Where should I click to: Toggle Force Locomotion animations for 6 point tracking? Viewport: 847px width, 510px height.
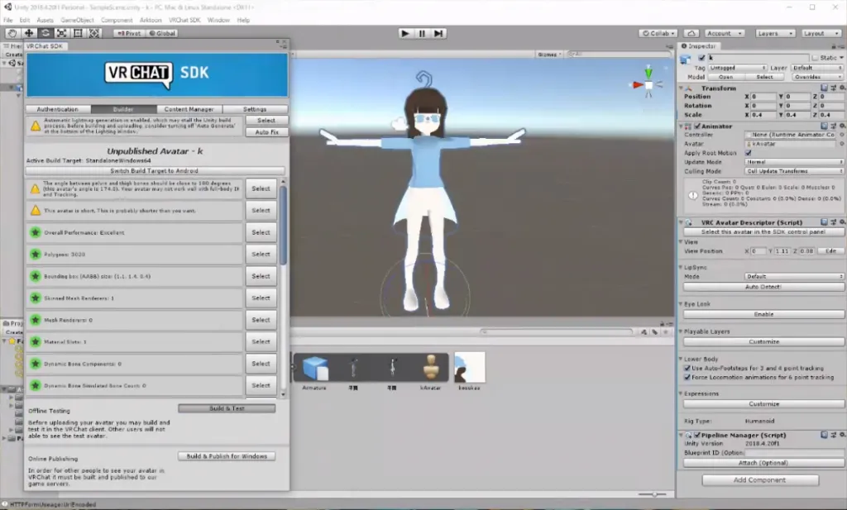click(687, 378)
